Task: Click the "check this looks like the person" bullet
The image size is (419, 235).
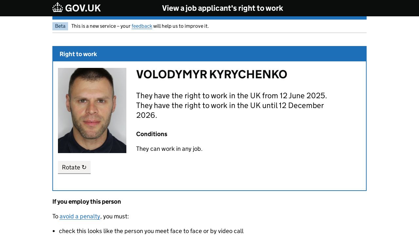Action: click(151, 231)
